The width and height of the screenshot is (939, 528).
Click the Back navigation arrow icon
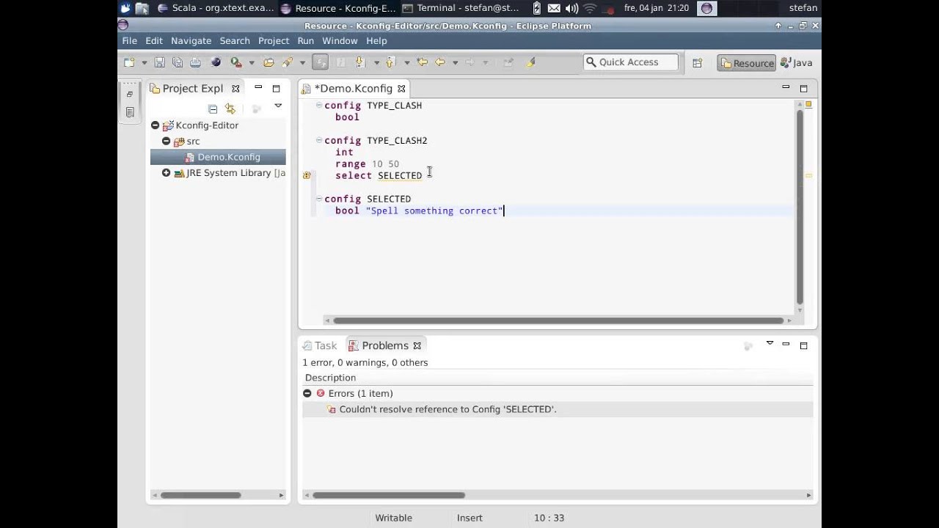440,63
